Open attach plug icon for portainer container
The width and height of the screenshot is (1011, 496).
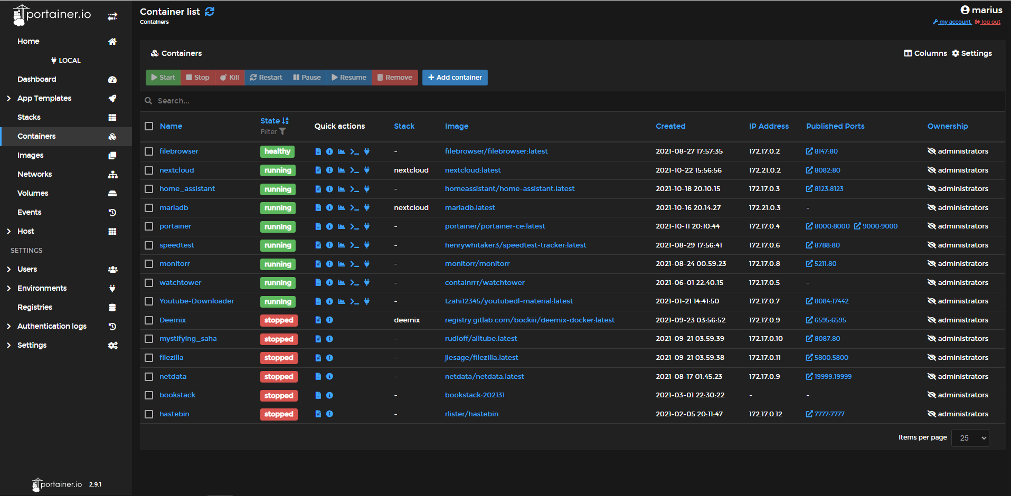366,226
